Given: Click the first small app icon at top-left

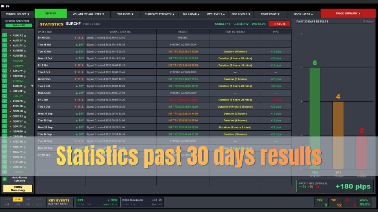Looking at the screenshot, I should [x=3, y=6].
